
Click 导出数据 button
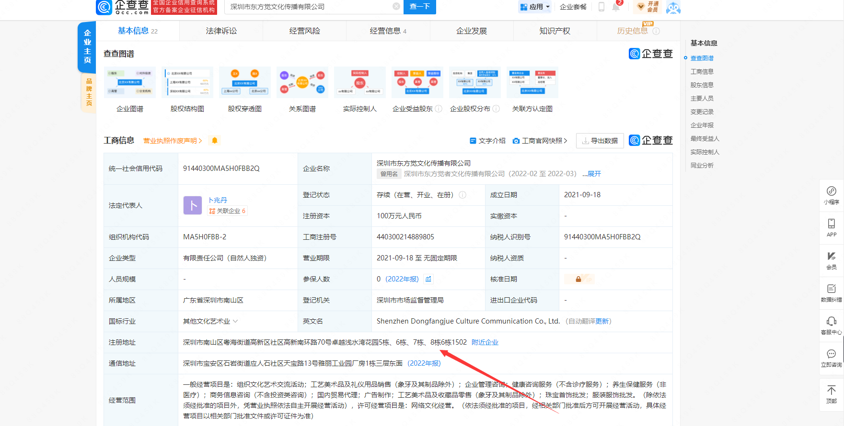point(600,141)
